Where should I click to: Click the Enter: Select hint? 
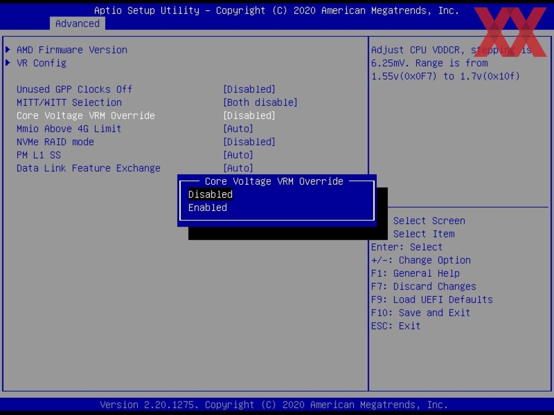click(407, 247)
